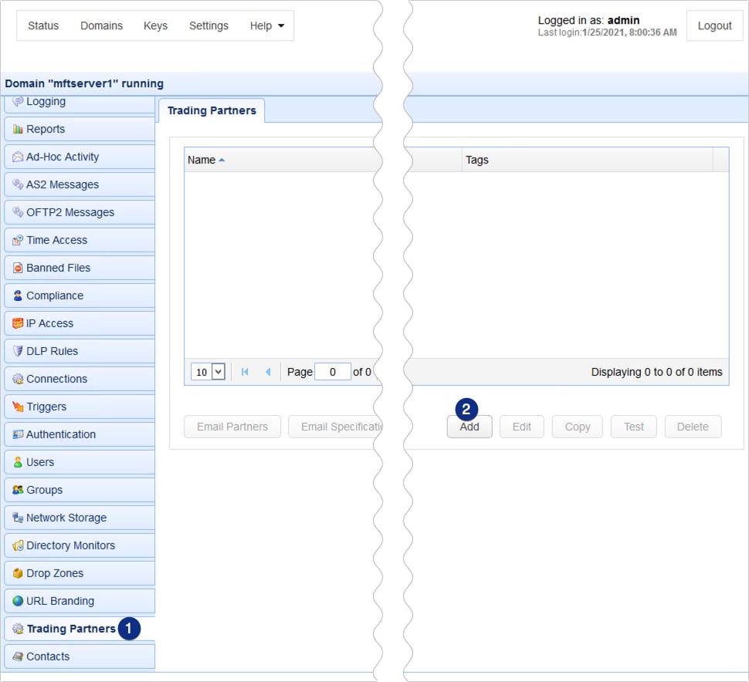
Task: Switch to the Trading Partners tab
Action: pos(211,110)
